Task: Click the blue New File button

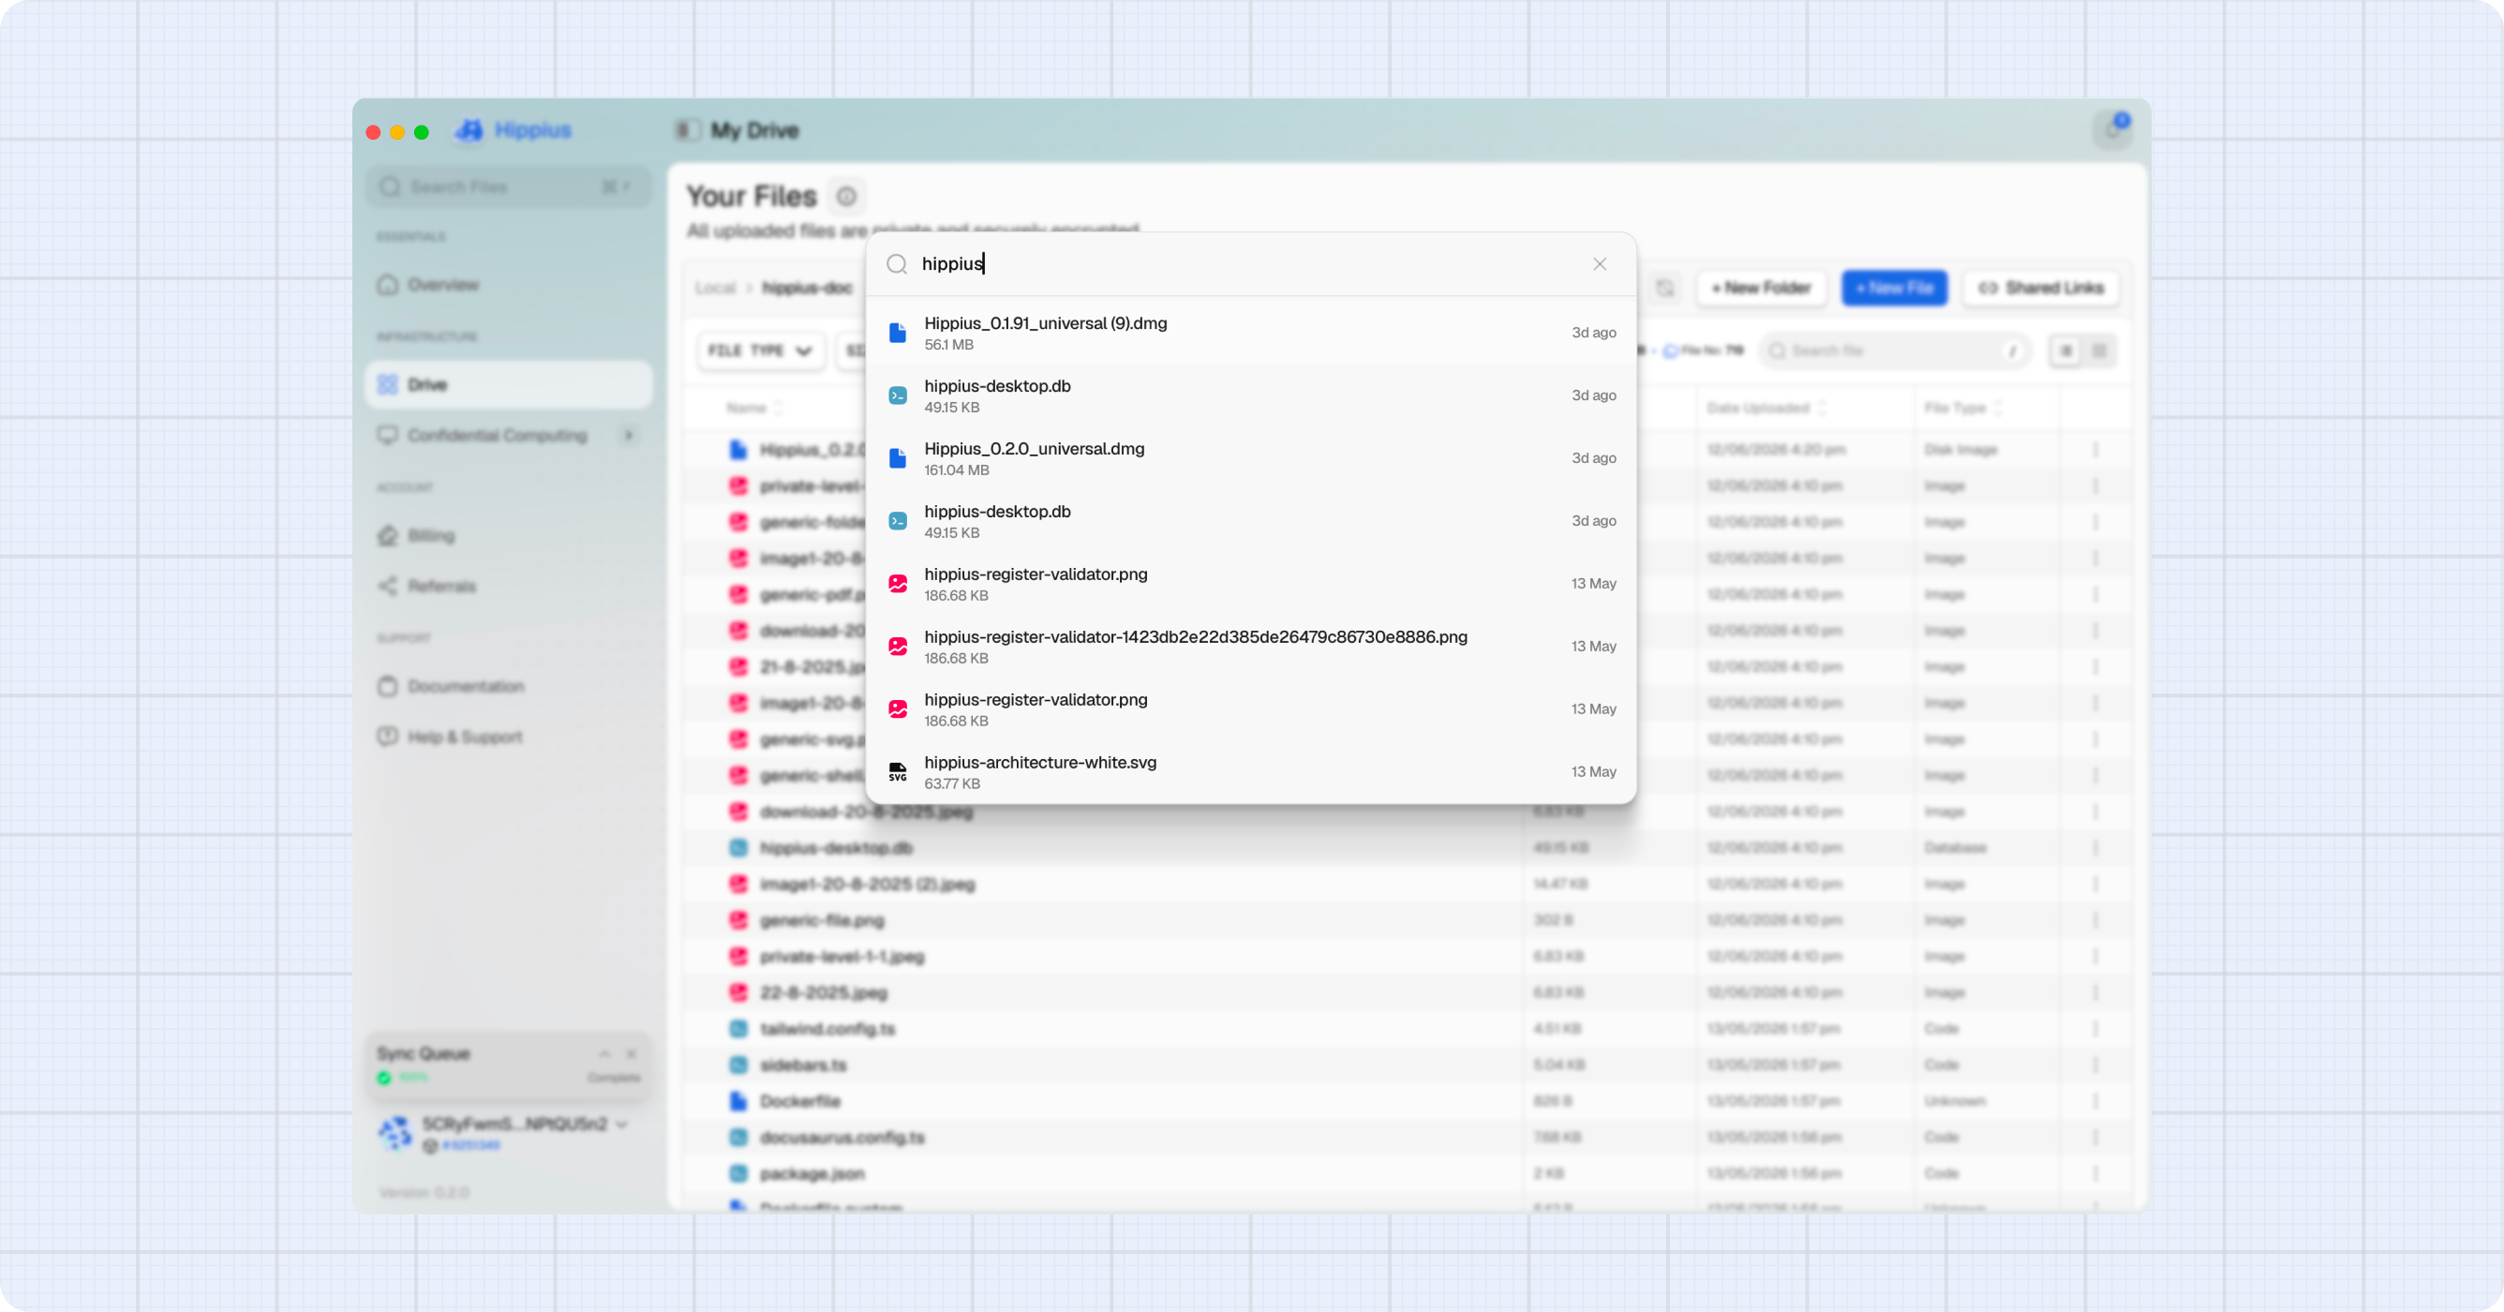Action: 1894,289
